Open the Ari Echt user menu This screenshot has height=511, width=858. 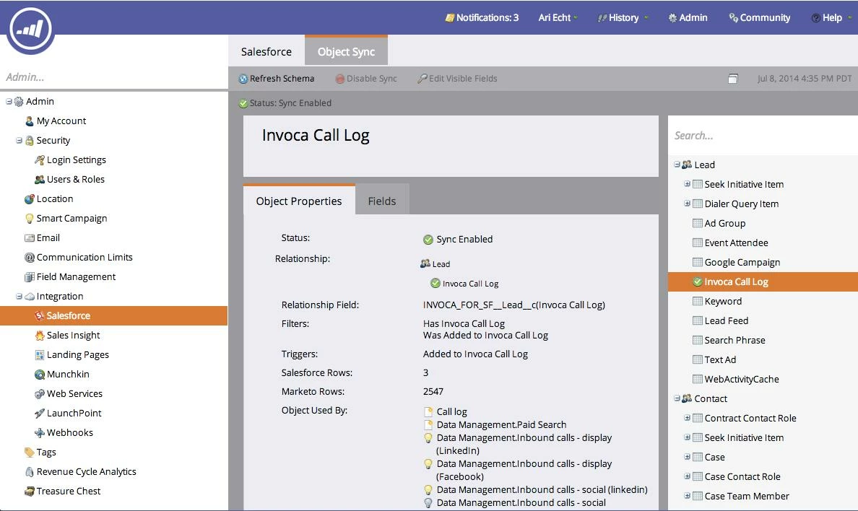pyautogui.click(x=558, y=17)
